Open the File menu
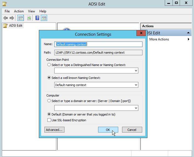 tap(7, 11)
